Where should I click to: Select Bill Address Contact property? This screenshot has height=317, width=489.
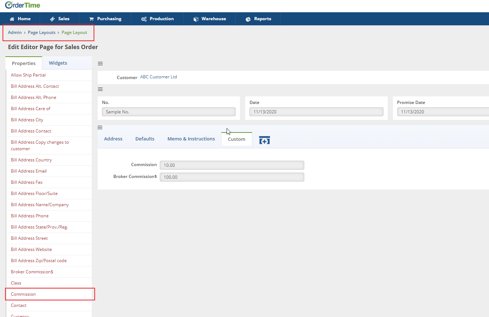click(x=49, y=131)
